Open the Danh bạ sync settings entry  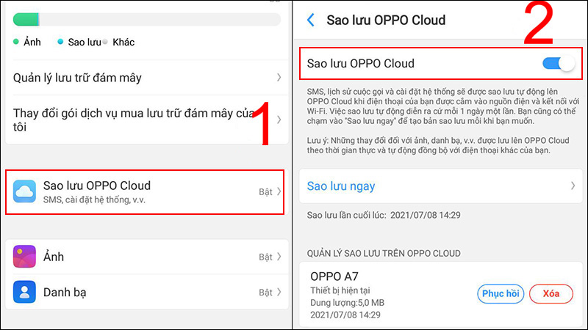pyautogui.click(x=147, y=292)
